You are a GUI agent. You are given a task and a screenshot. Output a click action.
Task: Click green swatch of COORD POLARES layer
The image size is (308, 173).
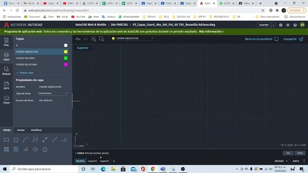click(x=66, y=58)
